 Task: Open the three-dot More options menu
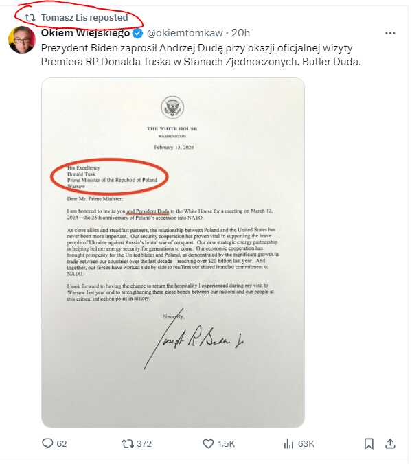390,33
